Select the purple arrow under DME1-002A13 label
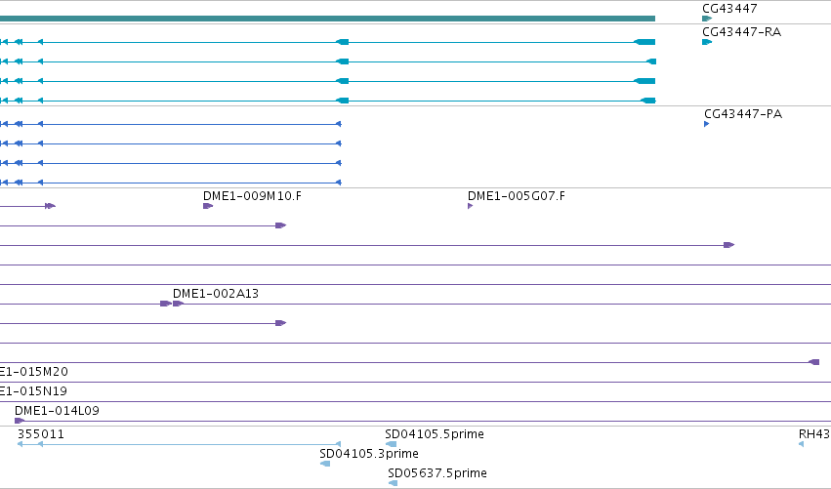The image size is (831, 489). click(178, 304)
